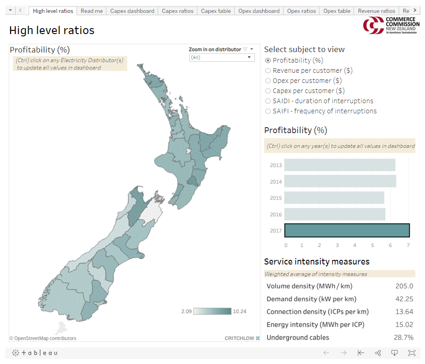Click the 2013 year axis label
The width and height of the screenshot is (425, 364).
(276, 165)
